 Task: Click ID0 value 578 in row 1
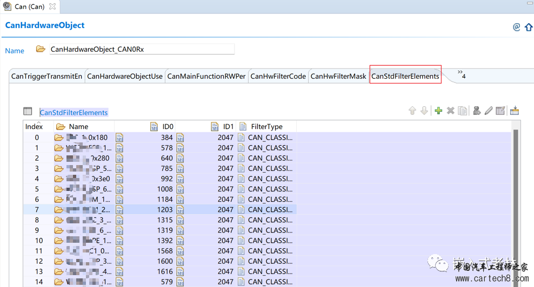click(x=167, y=148)
